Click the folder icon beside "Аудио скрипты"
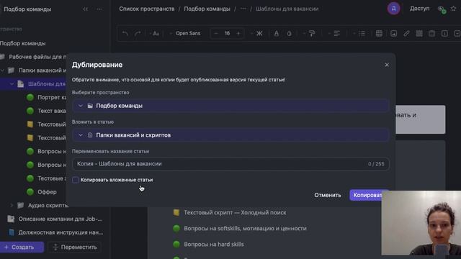 [20, 205]
